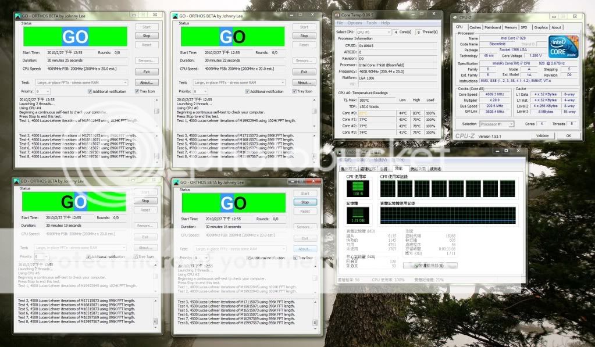This screenshot has height=347, width=595.
Task: Click the Task Manager title bar icon
Action: point(340,152)
